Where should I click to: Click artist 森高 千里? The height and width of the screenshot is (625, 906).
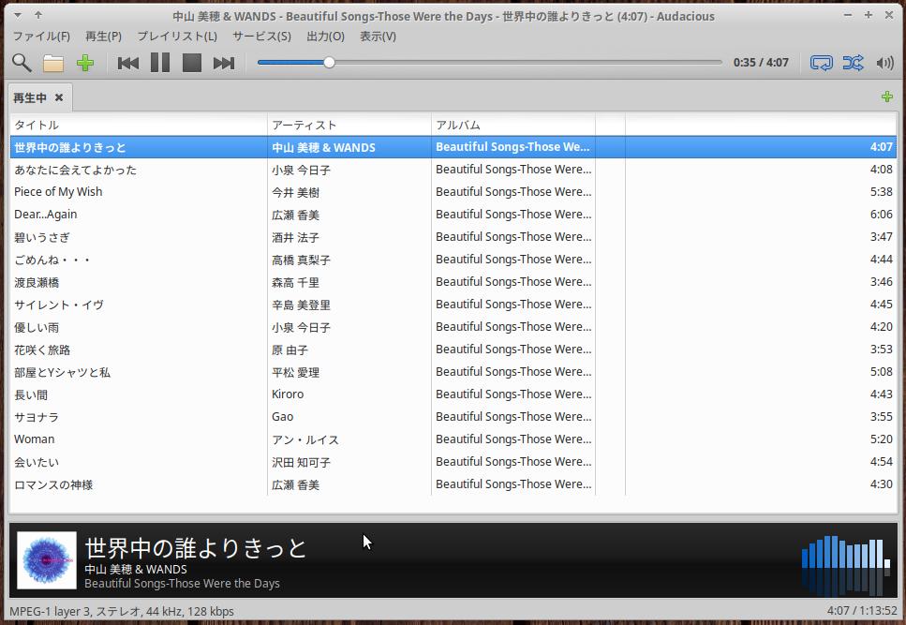click(295, 282)
